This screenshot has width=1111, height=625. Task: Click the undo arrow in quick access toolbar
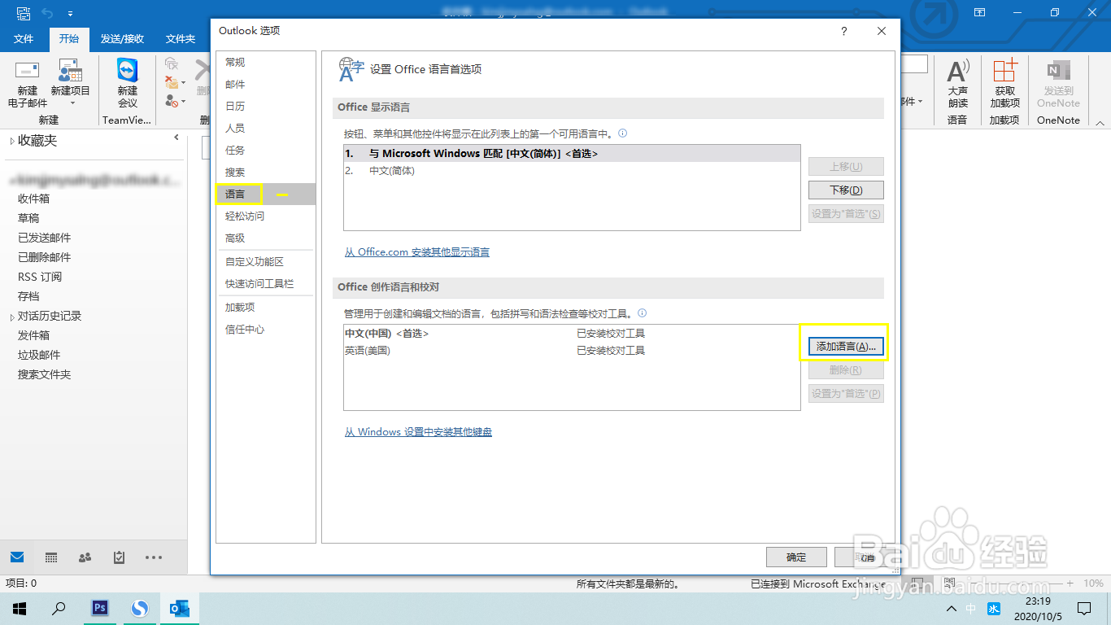click(46, 13)
